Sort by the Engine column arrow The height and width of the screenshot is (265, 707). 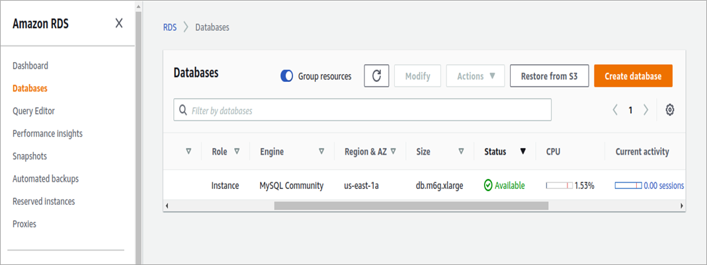321,151
